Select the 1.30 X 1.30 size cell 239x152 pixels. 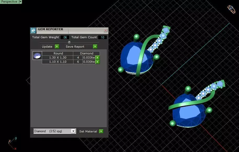(58, 58)
